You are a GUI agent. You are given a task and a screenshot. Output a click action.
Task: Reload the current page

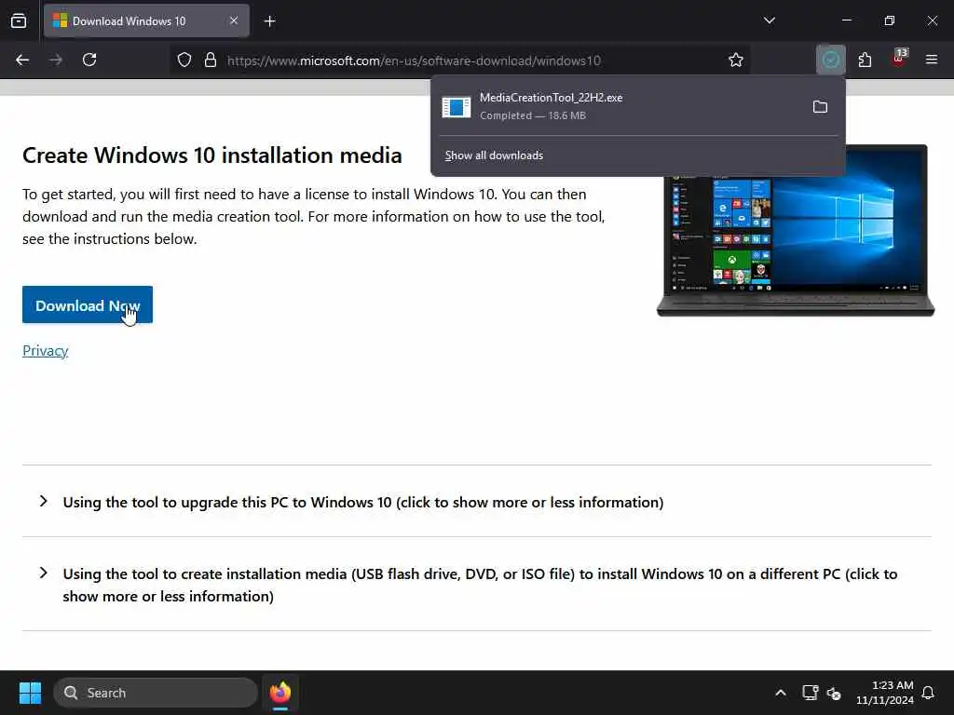89,60
